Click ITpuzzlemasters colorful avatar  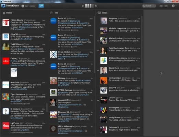[x=6, y=97]
